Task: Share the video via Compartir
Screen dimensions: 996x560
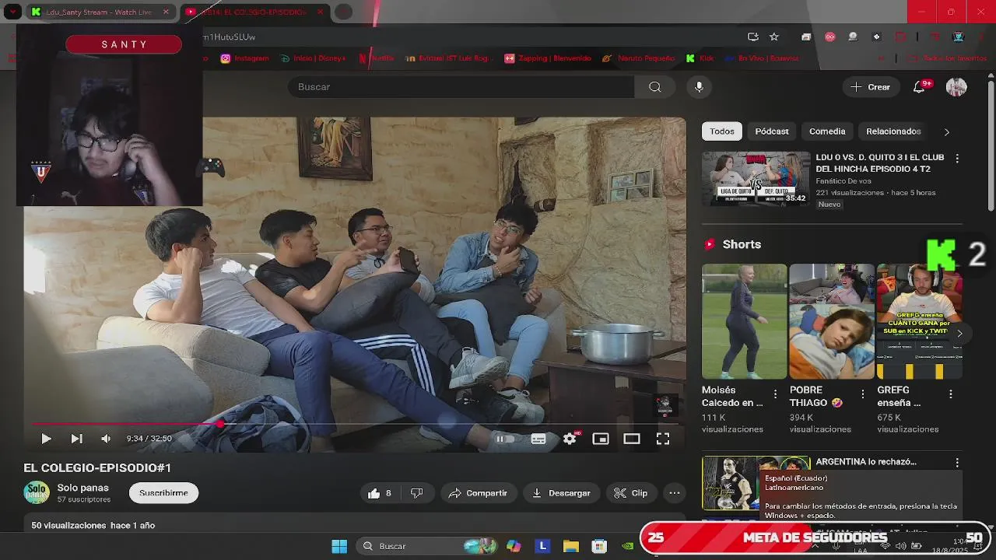Action: pyautogui.click(x=478, y=493)
